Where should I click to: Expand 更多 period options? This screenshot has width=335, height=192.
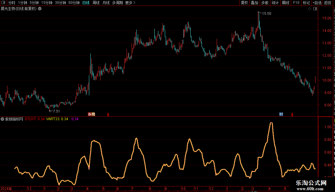(130, 3)
